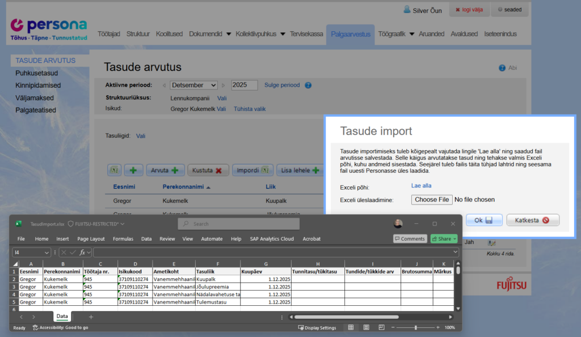
Task: Open the Abi help icon
Action: [502, 68]
